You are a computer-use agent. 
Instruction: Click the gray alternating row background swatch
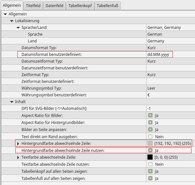tap(150, 143)
